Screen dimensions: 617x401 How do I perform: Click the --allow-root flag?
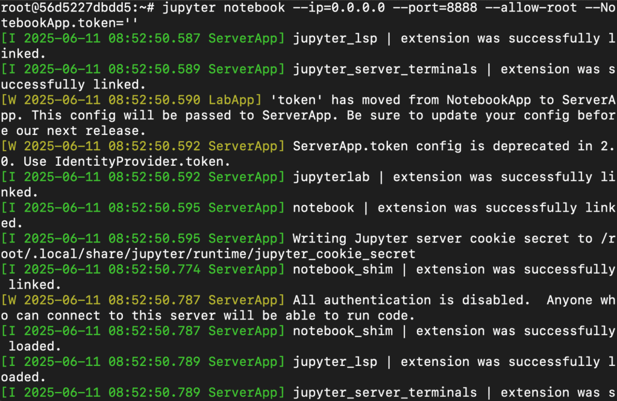(531, 7)
